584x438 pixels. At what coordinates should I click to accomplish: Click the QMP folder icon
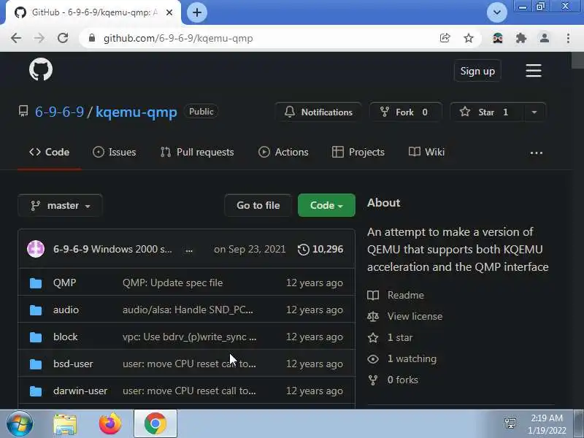[36, 283]
